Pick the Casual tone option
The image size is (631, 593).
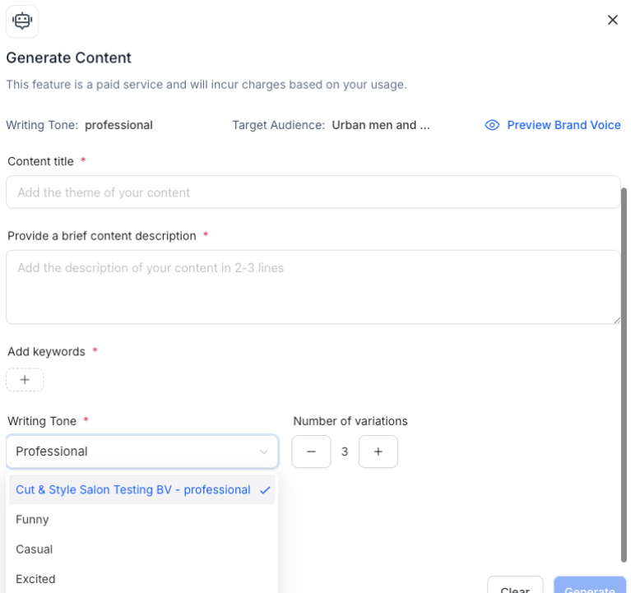pos(35,549)
